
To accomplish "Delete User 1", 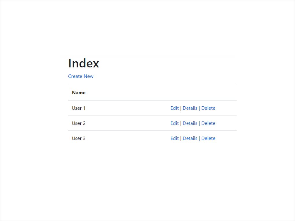I will click(x=208, y=108).
